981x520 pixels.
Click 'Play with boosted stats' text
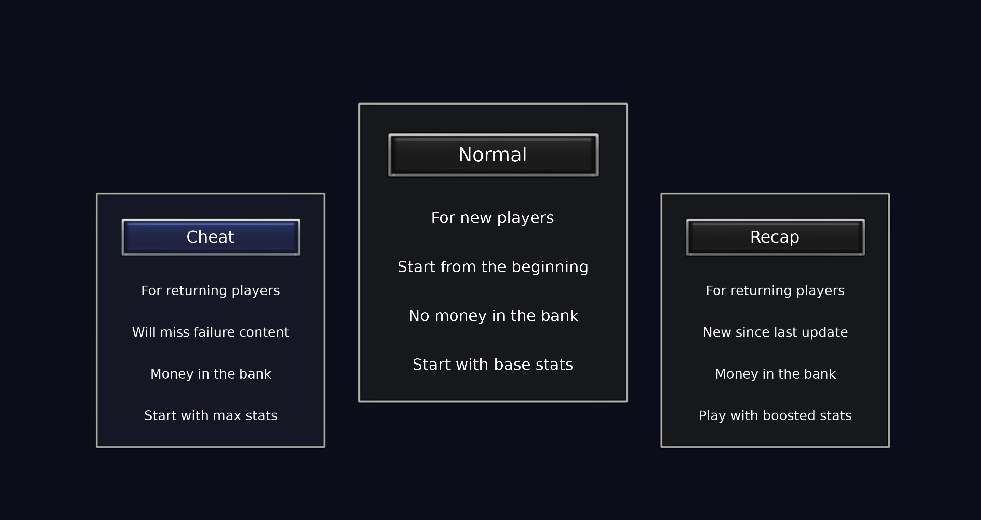(775, 415)
